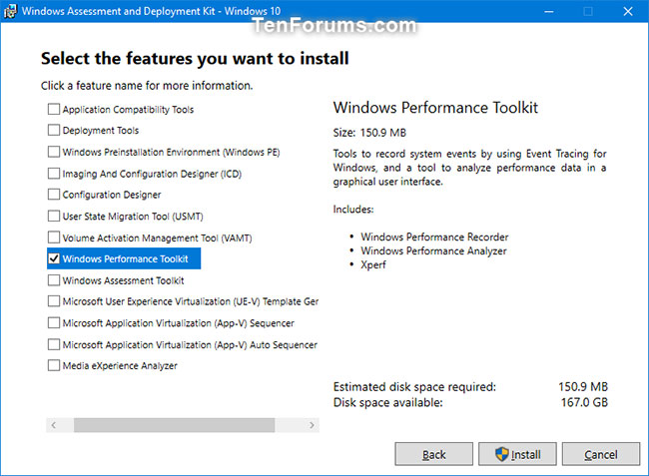Click the Back button

433,454
